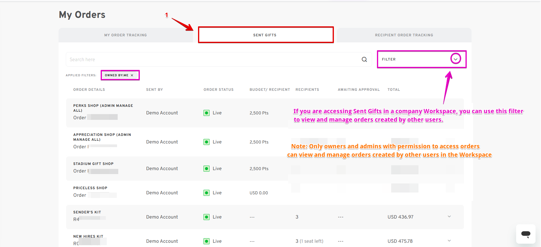
Task: Open Recipient Order Tracking tab
Action: 404,35
